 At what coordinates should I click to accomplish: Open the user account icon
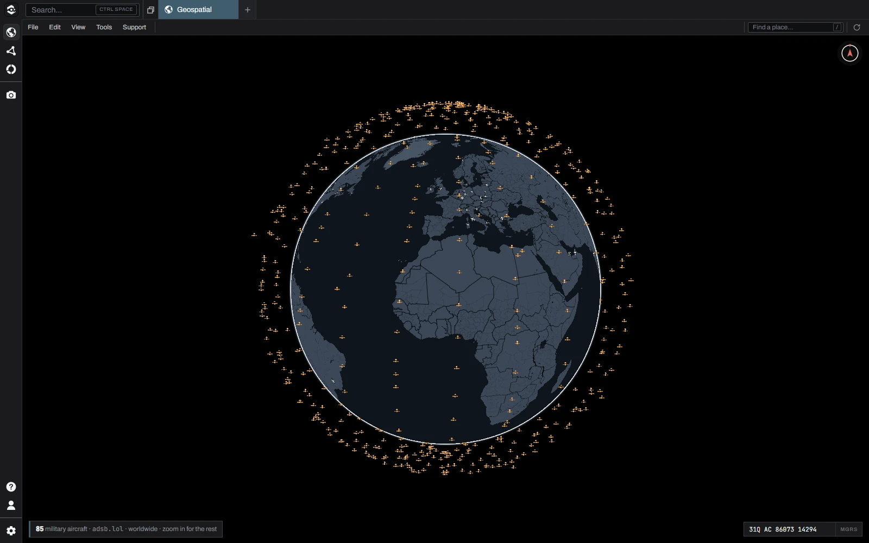11,506
